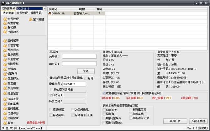The image size is (210, 131).
Task: Uncheck 成功登陆后查询账户信息 option
Action: [104, 93]
